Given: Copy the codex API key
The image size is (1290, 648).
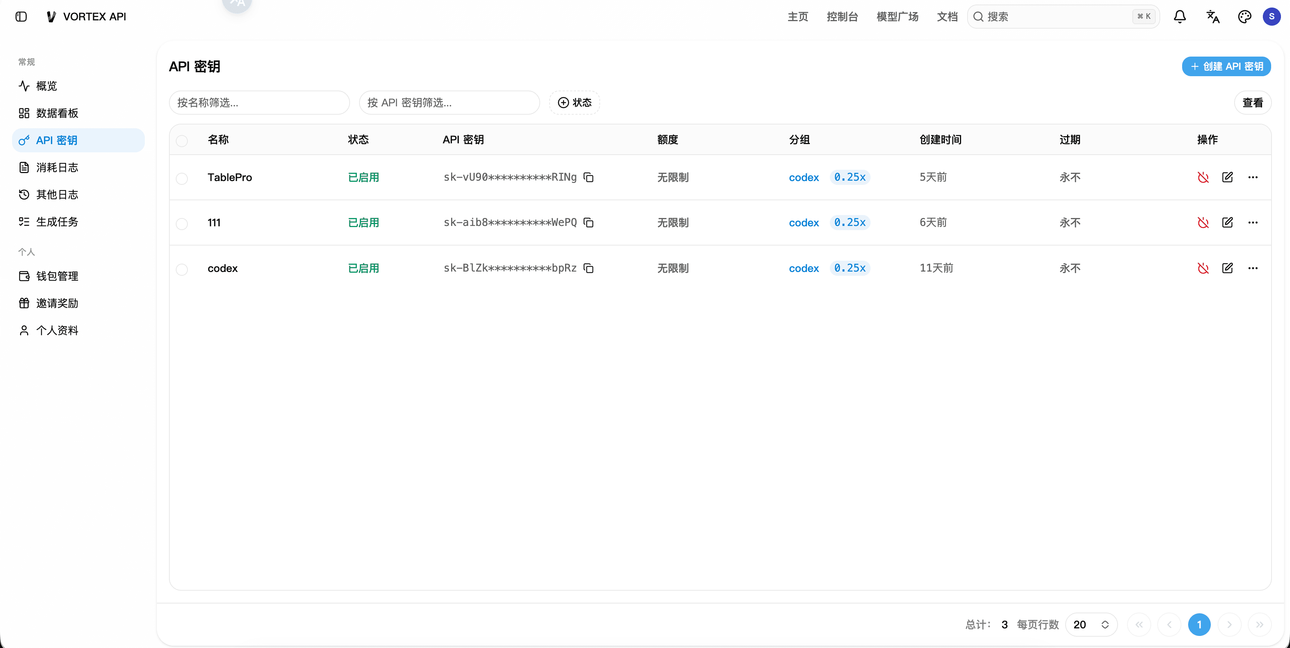Looking at the screenshot, I should click(589, 269).
